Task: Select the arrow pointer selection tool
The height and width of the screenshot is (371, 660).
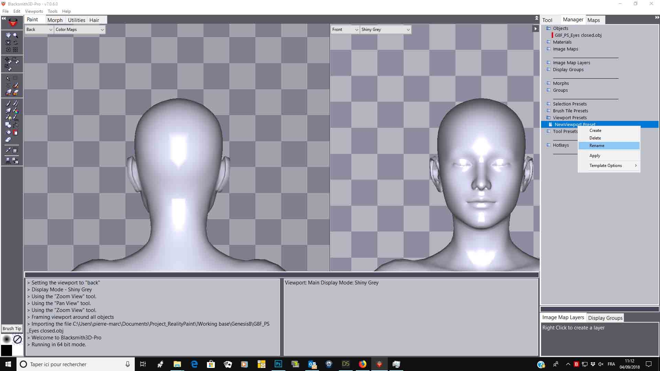Action: [8, 78]
